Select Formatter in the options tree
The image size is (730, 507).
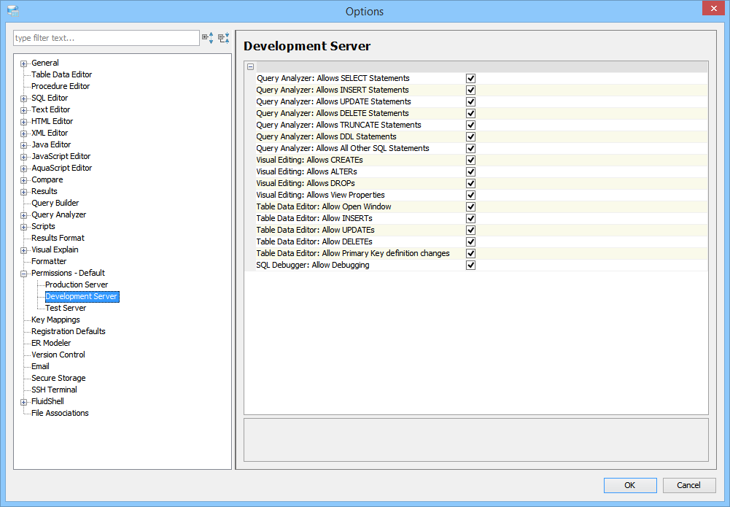[x=49, y=261]
